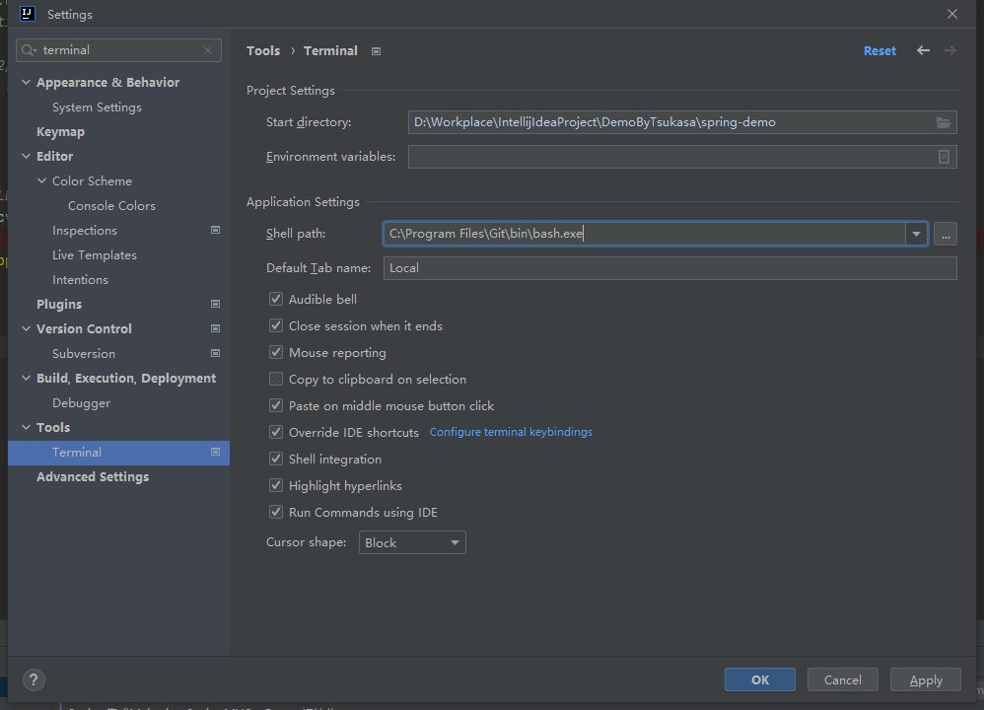Open Advanced Settings page
Screen dimensions: 984x710
[x=93, y=477]
